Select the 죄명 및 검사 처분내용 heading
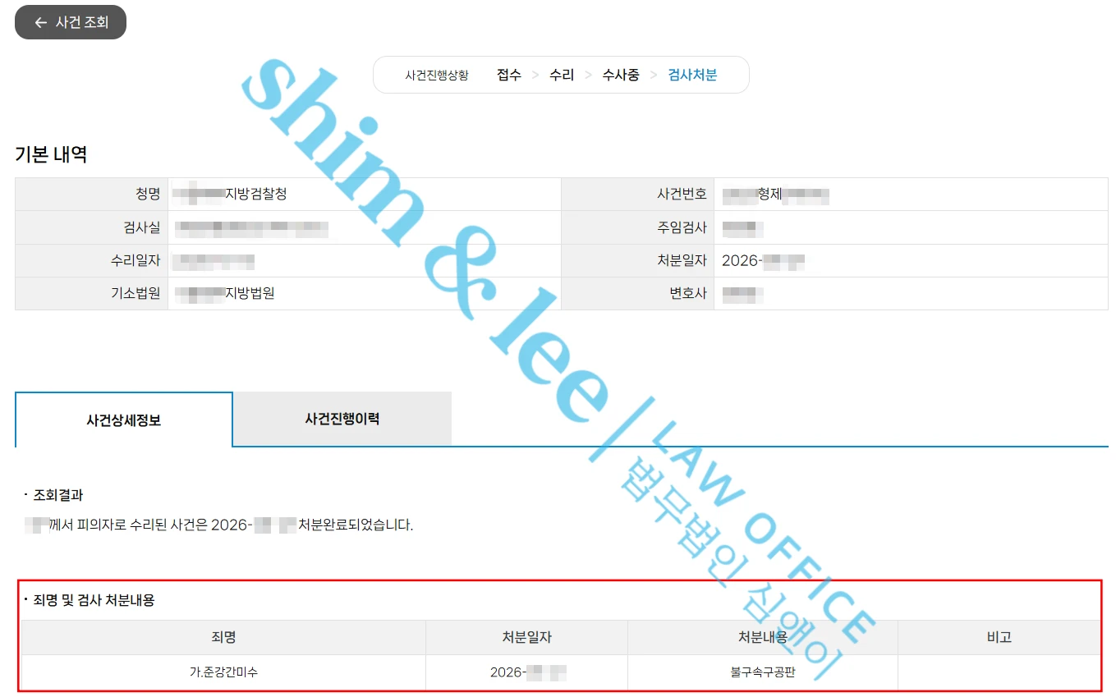This screenshot has height=697, width=1116. coord(94,600)
